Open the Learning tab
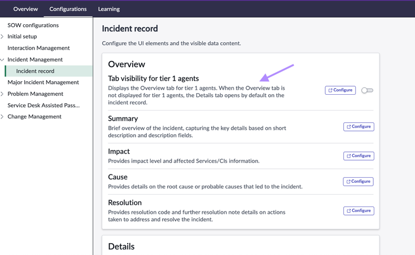Viewport: 415px width, 255px height. tap(109, 9)
